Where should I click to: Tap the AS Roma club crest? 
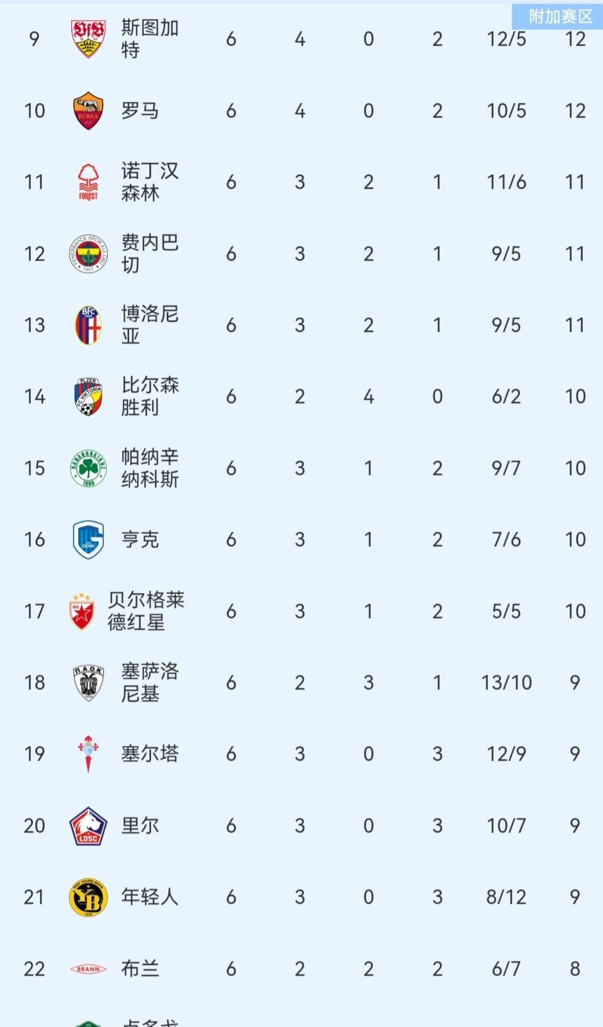click(x=88, y=111)
